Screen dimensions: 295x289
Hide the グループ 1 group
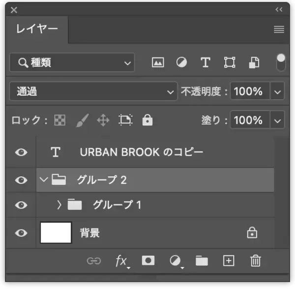click(x=21, y=205)
